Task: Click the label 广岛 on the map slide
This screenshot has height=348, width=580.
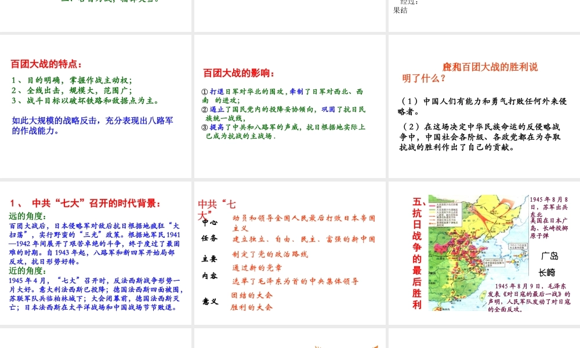Action: point(549,256)
